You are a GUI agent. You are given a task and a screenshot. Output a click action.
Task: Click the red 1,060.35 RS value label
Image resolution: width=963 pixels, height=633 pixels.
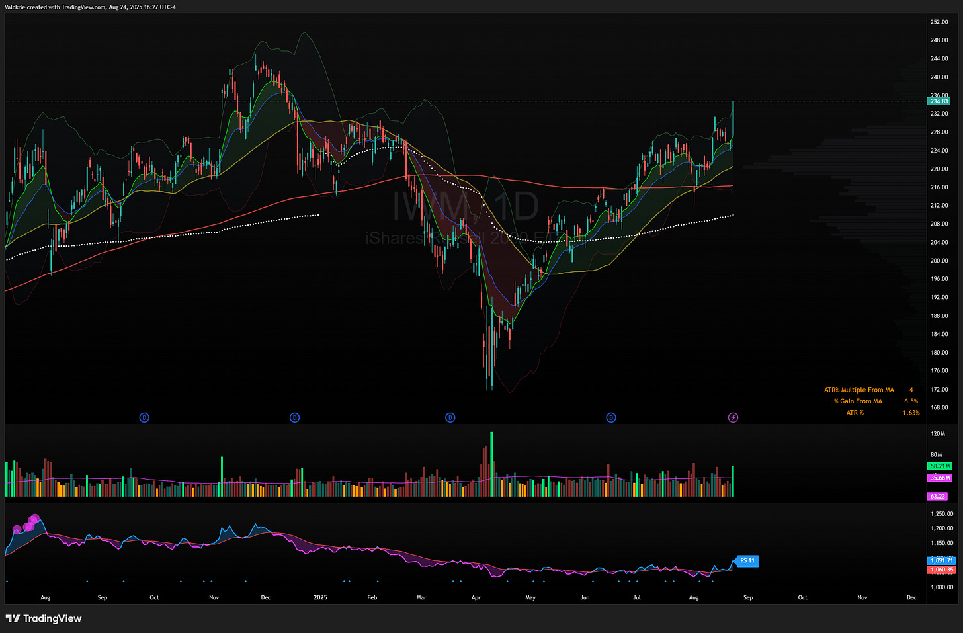[942, 570]
